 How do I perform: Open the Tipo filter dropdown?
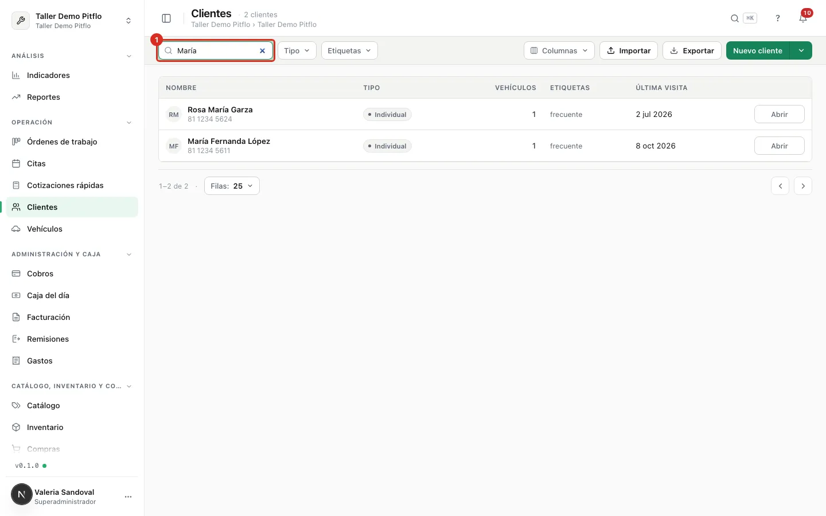pyautogui.click(x=297, y=50)
